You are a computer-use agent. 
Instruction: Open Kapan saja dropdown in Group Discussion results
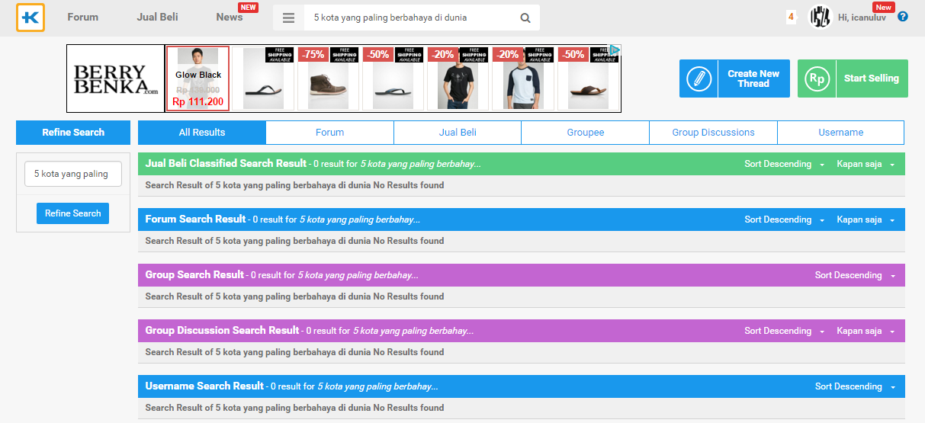point(866,332)
